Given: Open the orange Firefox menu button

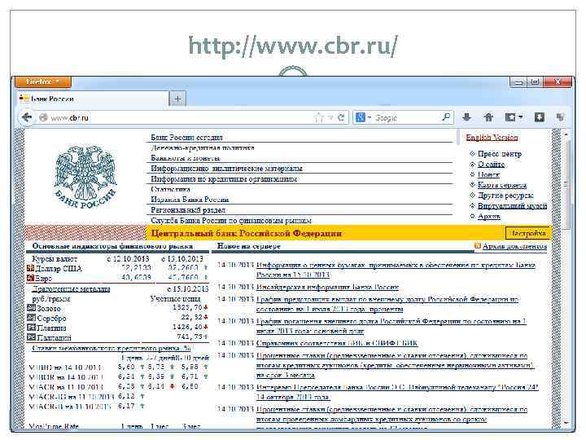Looking at the screenshot, I should (x=43, y=81).
